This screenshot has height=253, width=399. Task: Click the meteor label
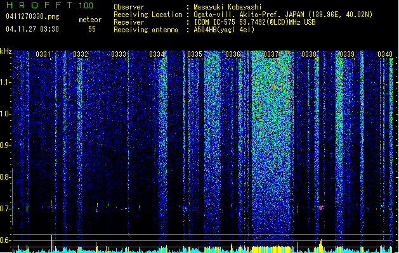pos(90,20)
